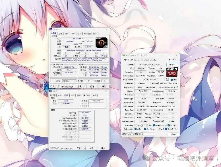
Task: Expand the 工具 arrow in upper CPU-Z
Action: point(85,86)
